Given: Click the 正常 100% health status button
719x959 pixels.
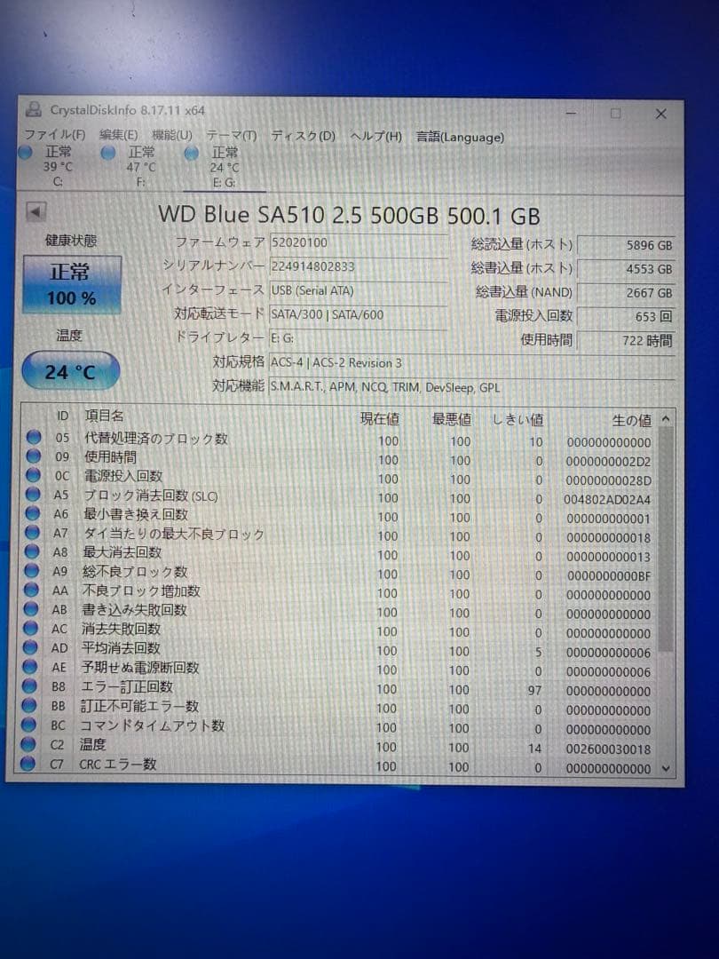Looking at the screenshot, I should (x=70, y=282).
